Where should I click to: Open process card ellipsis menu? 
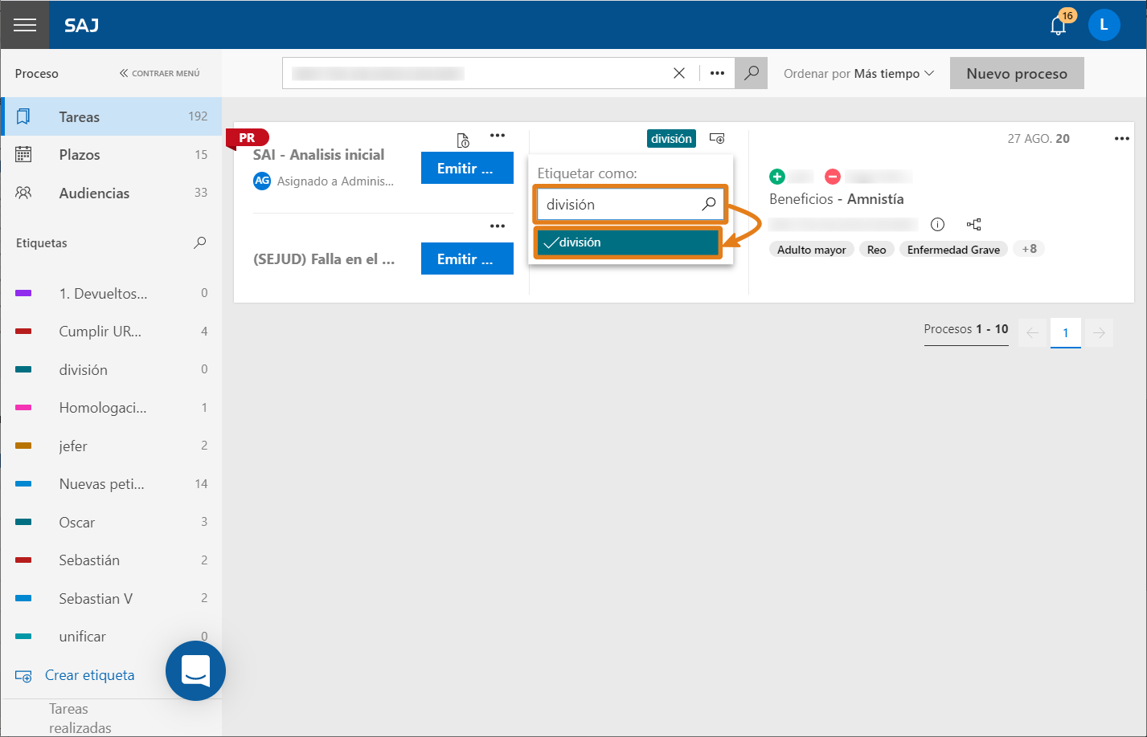click(1122, 139)
